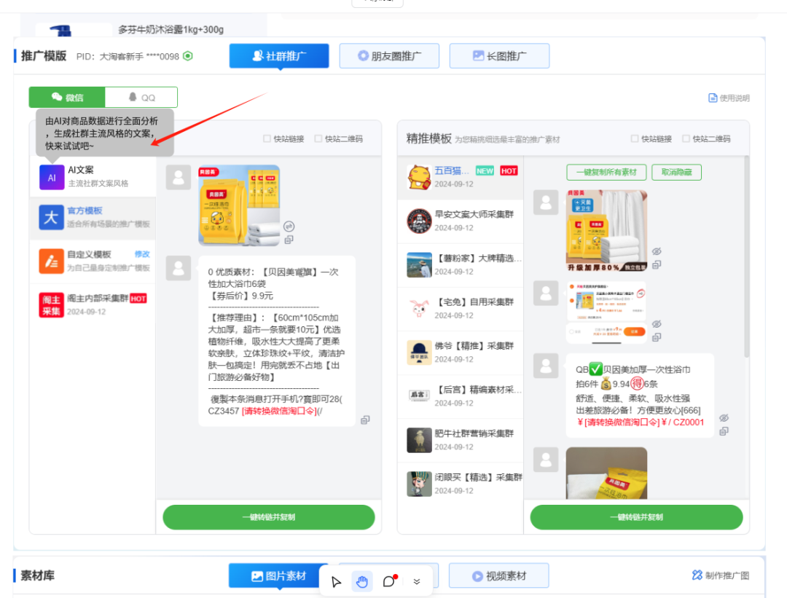Select 【宅兔】自用采集群 list item
Image resolution: width=787 pixels, height=598 pixels.
click(461, 309)
